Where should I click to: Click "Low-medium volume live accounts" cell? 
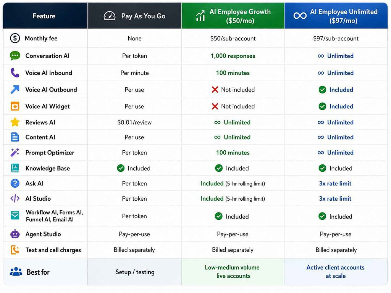tap(233, 272)
